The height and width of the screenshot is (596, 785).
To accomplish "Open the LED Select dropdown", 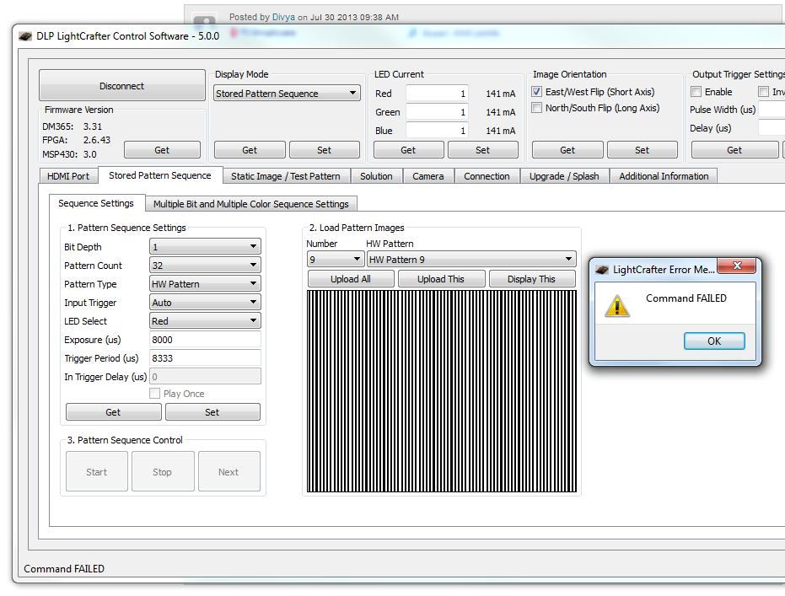I will click(205, 321).
